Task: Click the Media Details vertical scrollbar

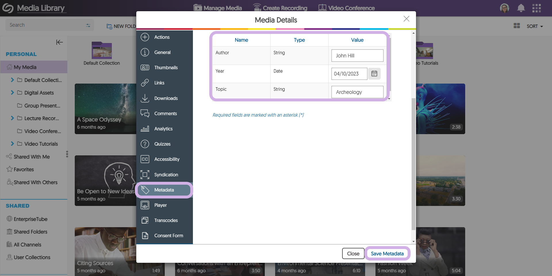Action: point(413,164)
